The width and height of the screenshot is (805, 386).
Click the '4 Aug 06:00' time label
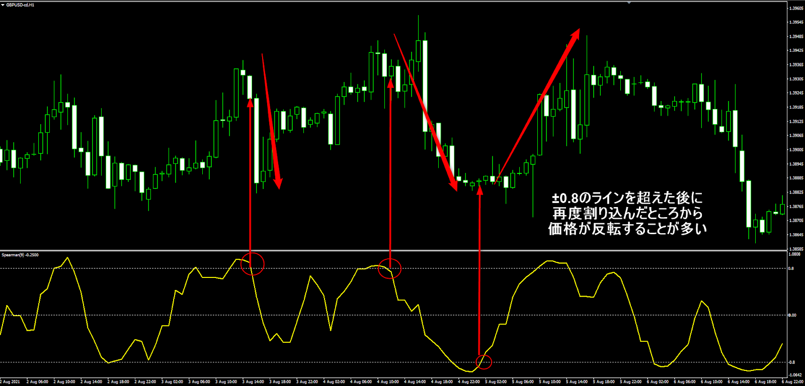(361, 382)
